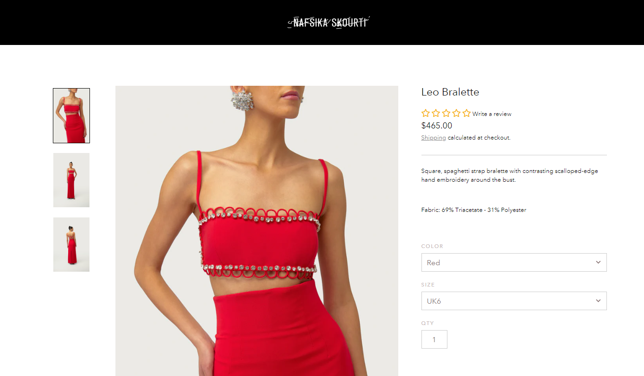
Task: Open the Color dropdown showing Red
Action: click(x=514, y=262)
